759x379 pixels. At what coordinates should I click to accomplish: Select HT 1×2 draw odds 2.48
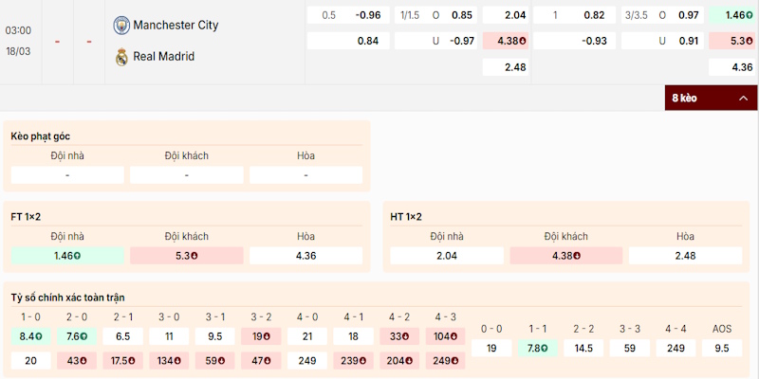point(685,256)
